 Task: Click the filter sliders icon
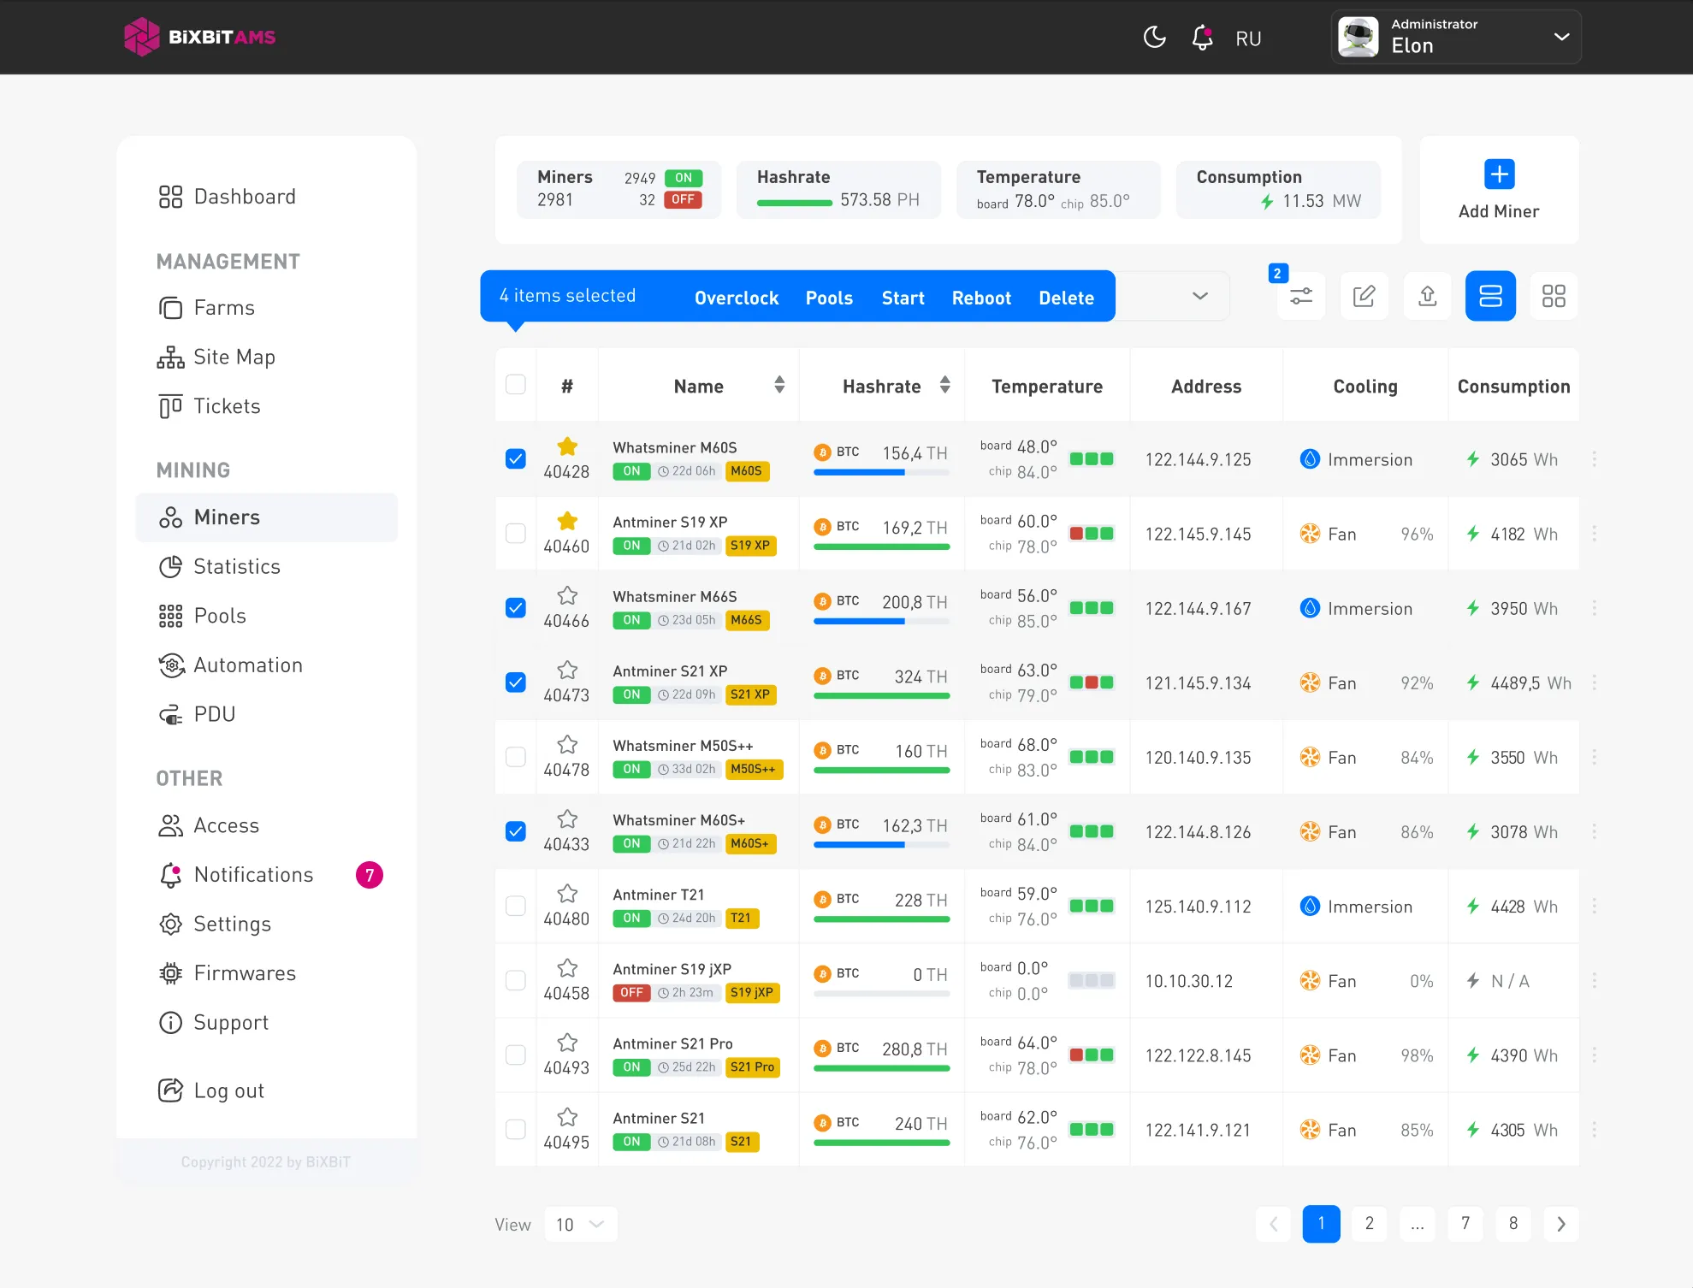click(x=1301, y=296)
